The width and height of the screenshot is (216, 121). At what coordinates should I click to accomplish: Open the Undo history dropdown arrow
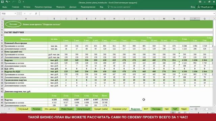tap(9, 2)
